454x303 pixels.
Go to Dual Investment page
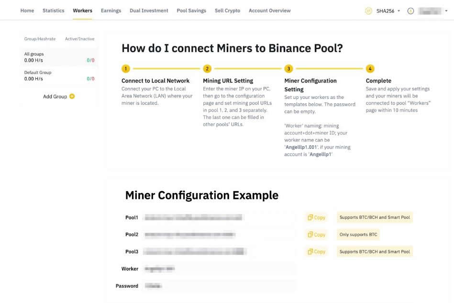[x=149, y=11]
